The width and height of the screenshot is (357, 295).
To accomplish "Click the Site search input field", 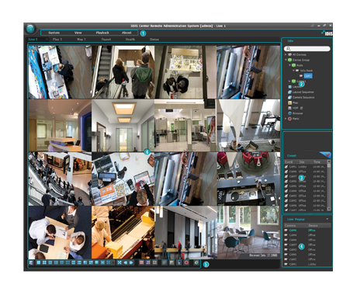I will [x=307, y=49].
